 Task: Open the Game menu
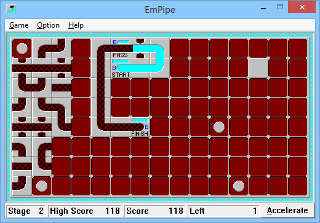(x=19, y=25)
